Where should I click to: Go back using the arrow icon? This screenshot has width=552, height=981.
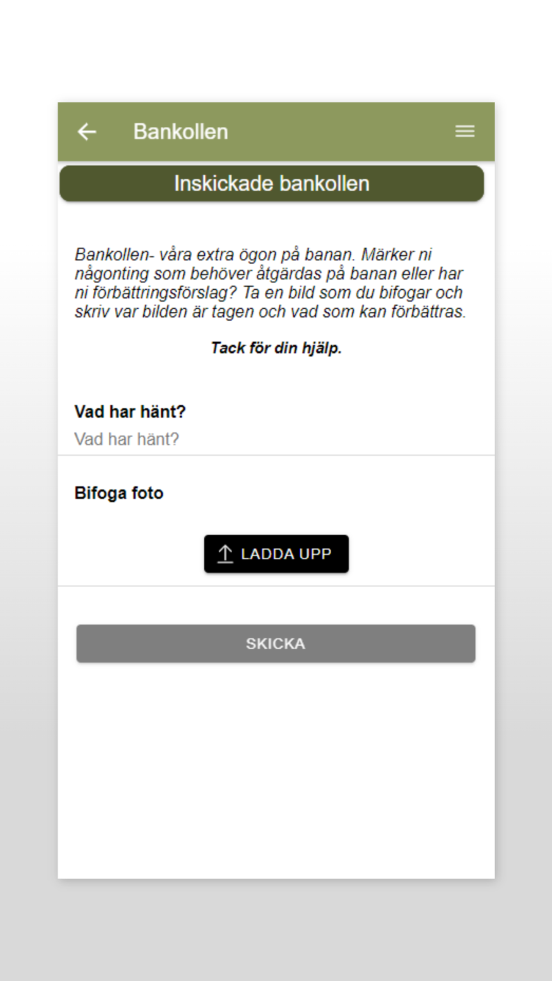[87, 132]
